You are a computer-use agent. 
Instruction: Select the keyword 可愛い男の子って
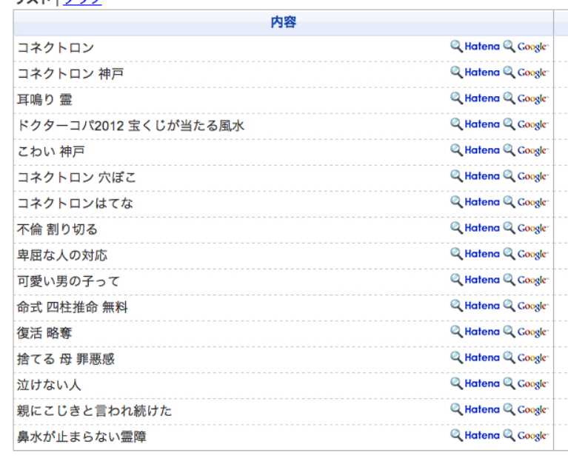(x=68, y=281)
